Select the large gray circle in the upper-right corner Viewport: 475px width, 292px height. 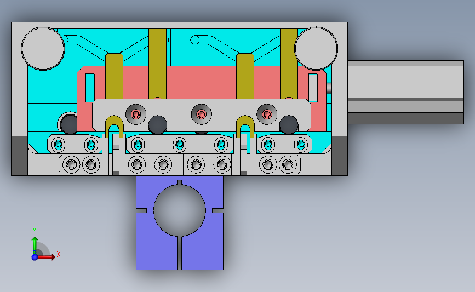(316, 48)
